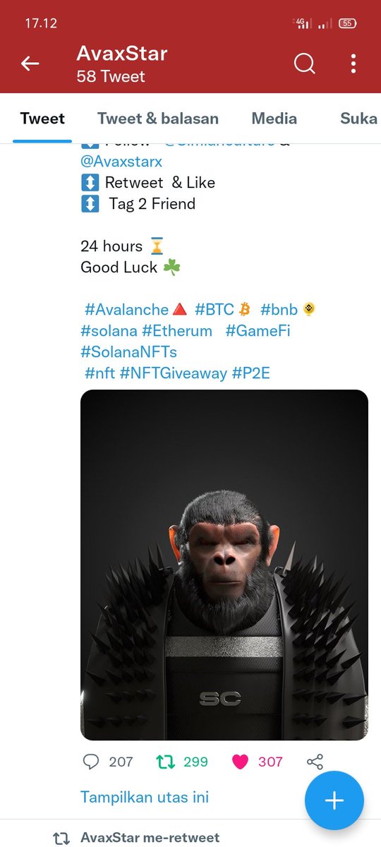
Task: Select the Tweet tab
Action: click(x=42, y=119)
